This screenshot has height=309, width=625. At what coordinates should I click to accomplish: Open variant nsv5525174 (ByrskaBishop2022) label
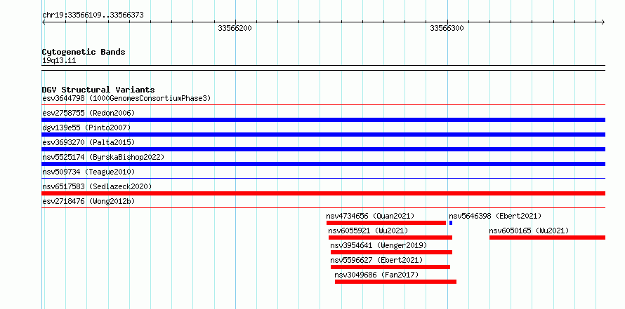point(103,157)
